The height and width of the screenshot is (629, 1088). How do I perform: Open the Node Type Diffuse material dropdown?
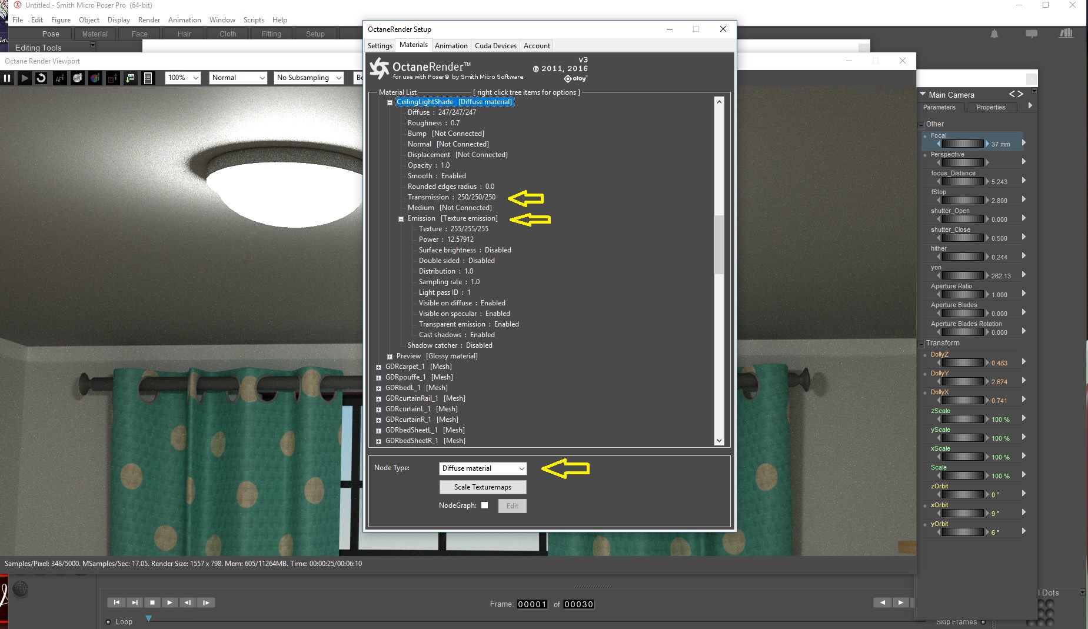(x=483, y=468)
